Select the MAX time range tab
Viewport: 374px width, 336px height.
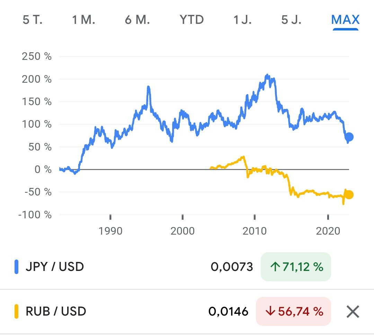coord(345,20)
